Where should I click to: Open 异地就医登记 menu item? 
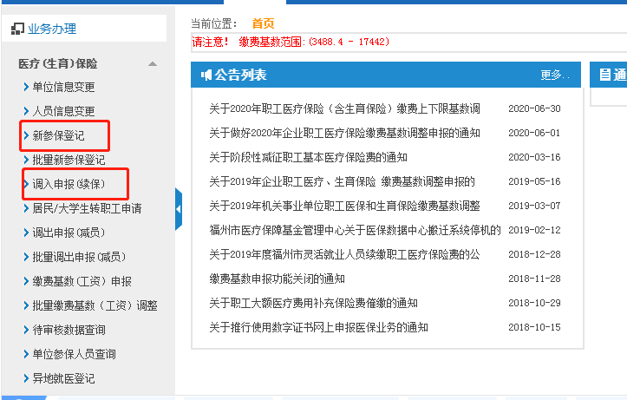pyautogui.click(x=63, y=378)
